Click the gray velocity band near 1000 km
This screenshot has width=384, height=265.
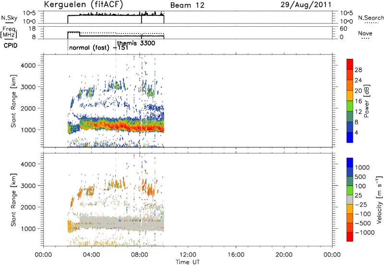[x=122, y=223]
